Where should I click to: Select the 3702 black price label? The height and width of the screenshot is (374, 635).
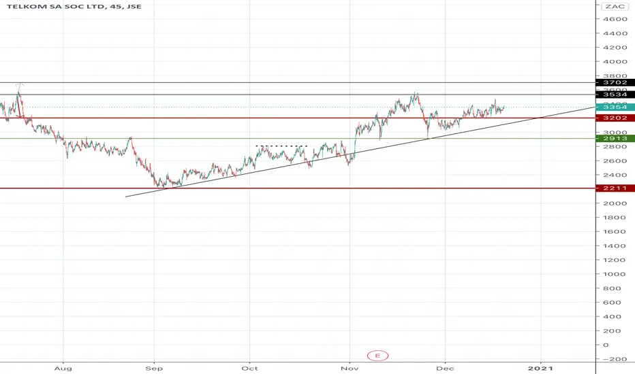click(615, 82)
